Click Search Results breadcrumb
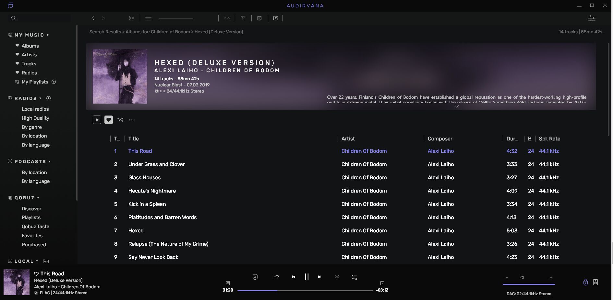Screen dimensions: 613x300 coord(105,32)
